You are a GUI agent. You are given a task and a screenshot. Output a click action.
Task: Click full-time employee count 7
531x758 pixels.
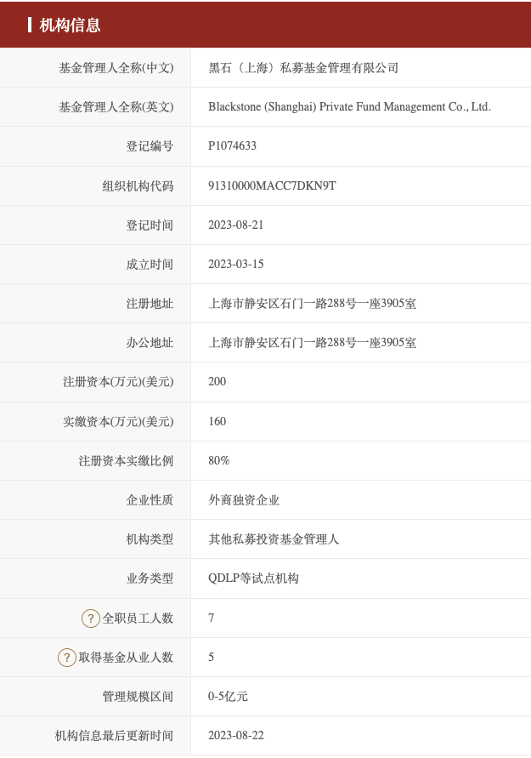tap(211, 618)
